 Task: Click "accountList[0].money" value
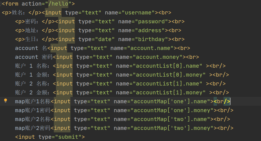(x=169, y=75)
